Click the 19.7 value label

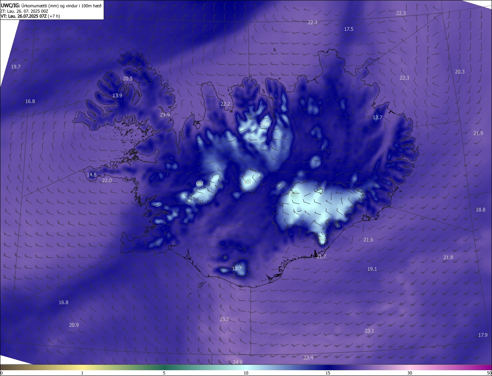pyautogui.click(x=16, y=67)
